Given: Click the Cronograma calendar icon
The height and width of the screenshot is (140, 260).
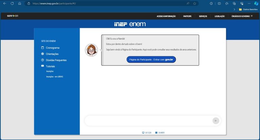Looking at the screenshot, I should coord(42,48).
